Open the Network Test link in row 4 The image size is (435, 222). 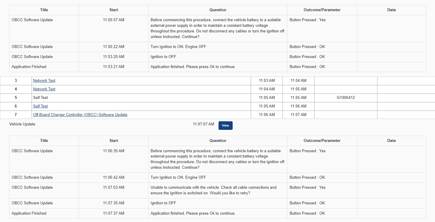click(44, 89)
